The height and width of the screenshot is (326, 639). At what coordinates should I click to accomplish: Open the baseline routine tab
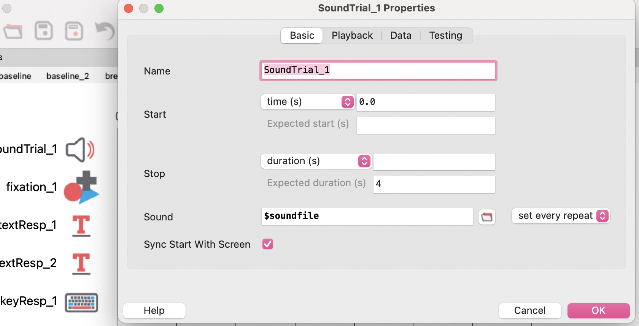pos(16,76)
